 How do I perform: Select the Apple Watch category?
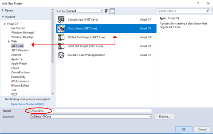click(19, 63)
